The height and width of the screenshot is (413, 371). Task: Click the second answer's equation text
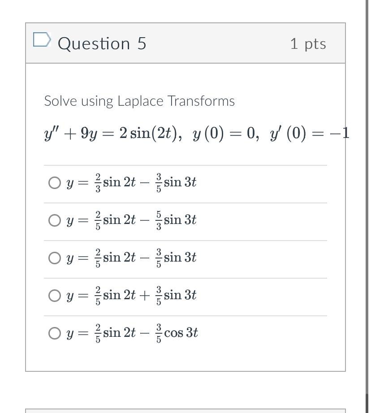(131, 220)
